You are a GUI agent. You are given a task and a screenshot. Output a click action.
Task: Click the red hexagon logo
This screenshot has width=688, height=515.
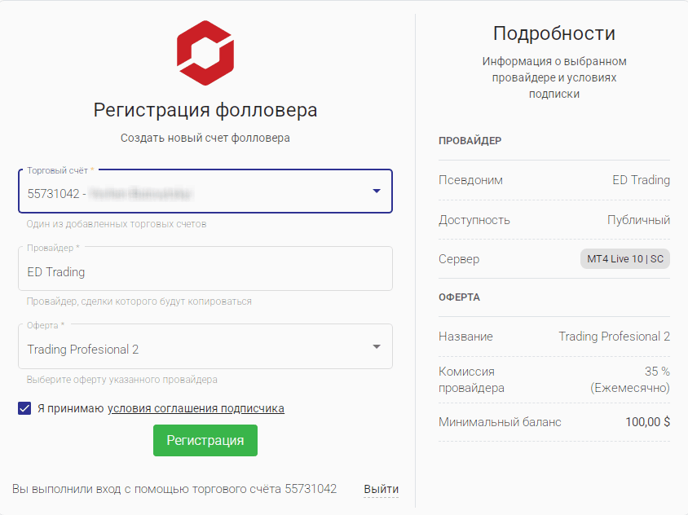pos(205,53)
